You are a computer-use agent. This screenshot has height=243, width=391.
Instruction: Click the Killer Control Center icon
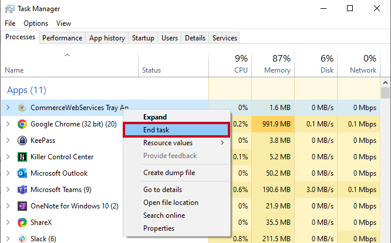22,157
